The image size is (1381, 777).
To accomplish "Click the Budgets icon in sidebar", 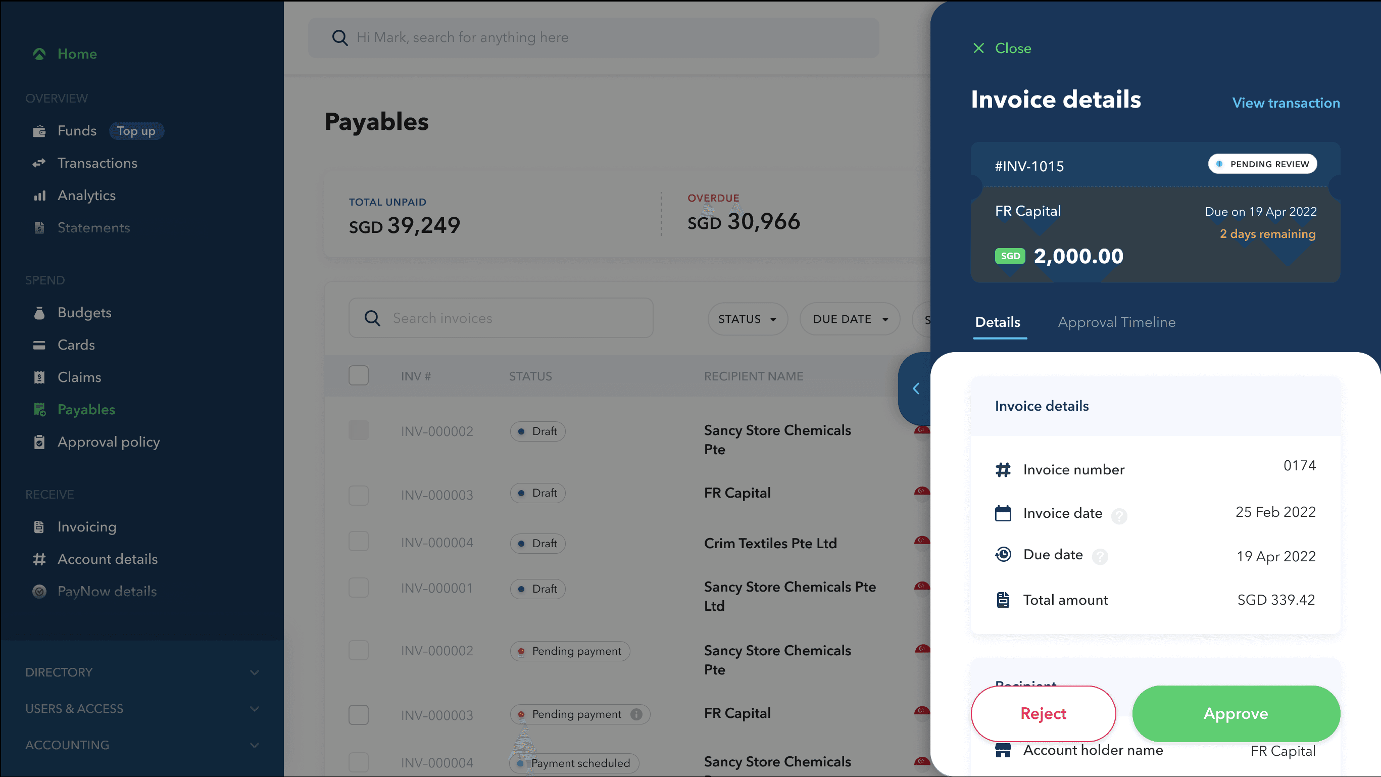I will coord(39,313).
